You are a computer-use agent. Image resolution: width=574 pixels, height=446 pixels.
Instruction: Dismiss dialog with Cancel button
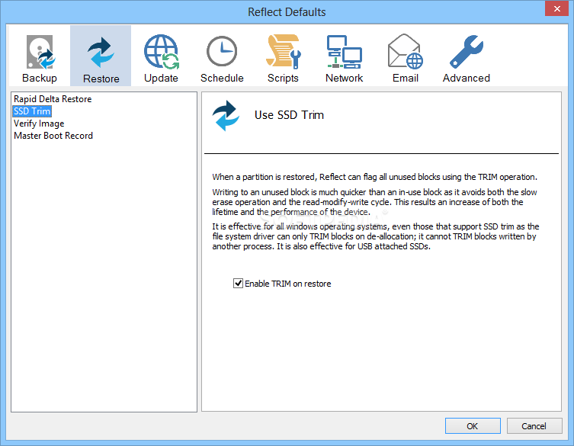(534, 426)
